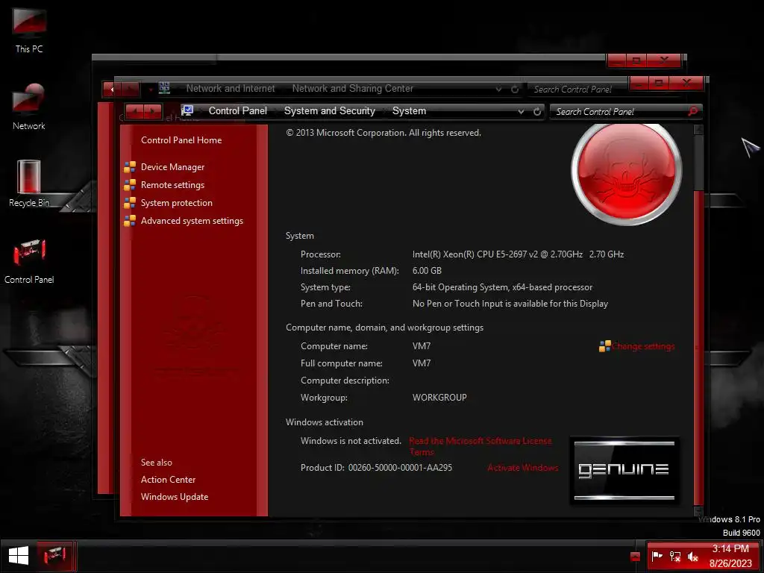764x573 pixels.
Task: Click System and Security breadcrumb
Action: tap(329, 110)
